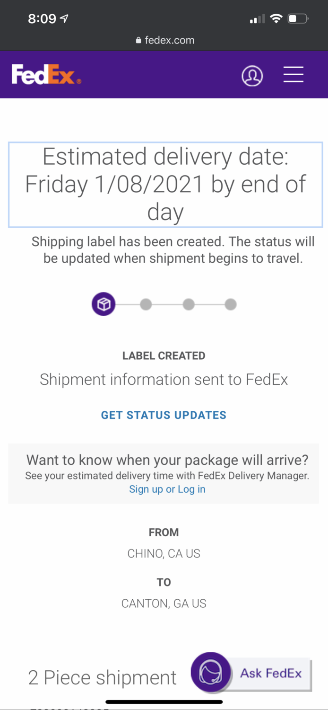Tap the lock icon beside fedex.com
The height and width of the screenshot is (710, 328).
click(x=138, y=41)
